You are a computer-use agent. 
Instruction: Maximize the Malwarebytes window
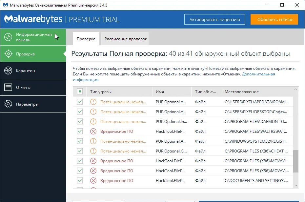pos(282,5)
